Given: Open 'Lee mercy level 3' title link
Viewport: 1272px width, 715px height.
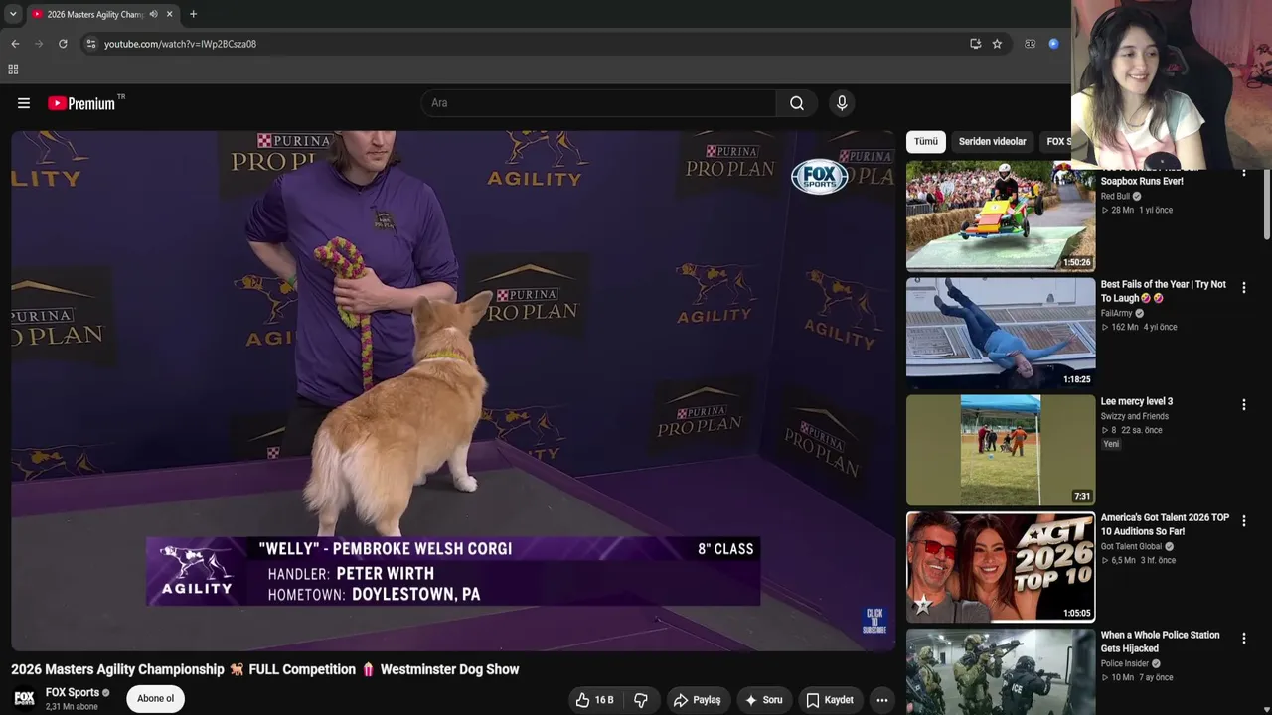Looking at the screenshot, I should click(x=1137, y=402).
